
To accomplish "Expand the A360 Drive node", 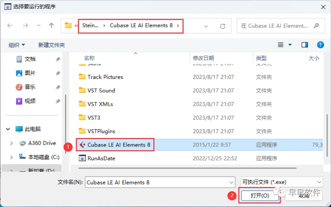I will pos(11,143).
